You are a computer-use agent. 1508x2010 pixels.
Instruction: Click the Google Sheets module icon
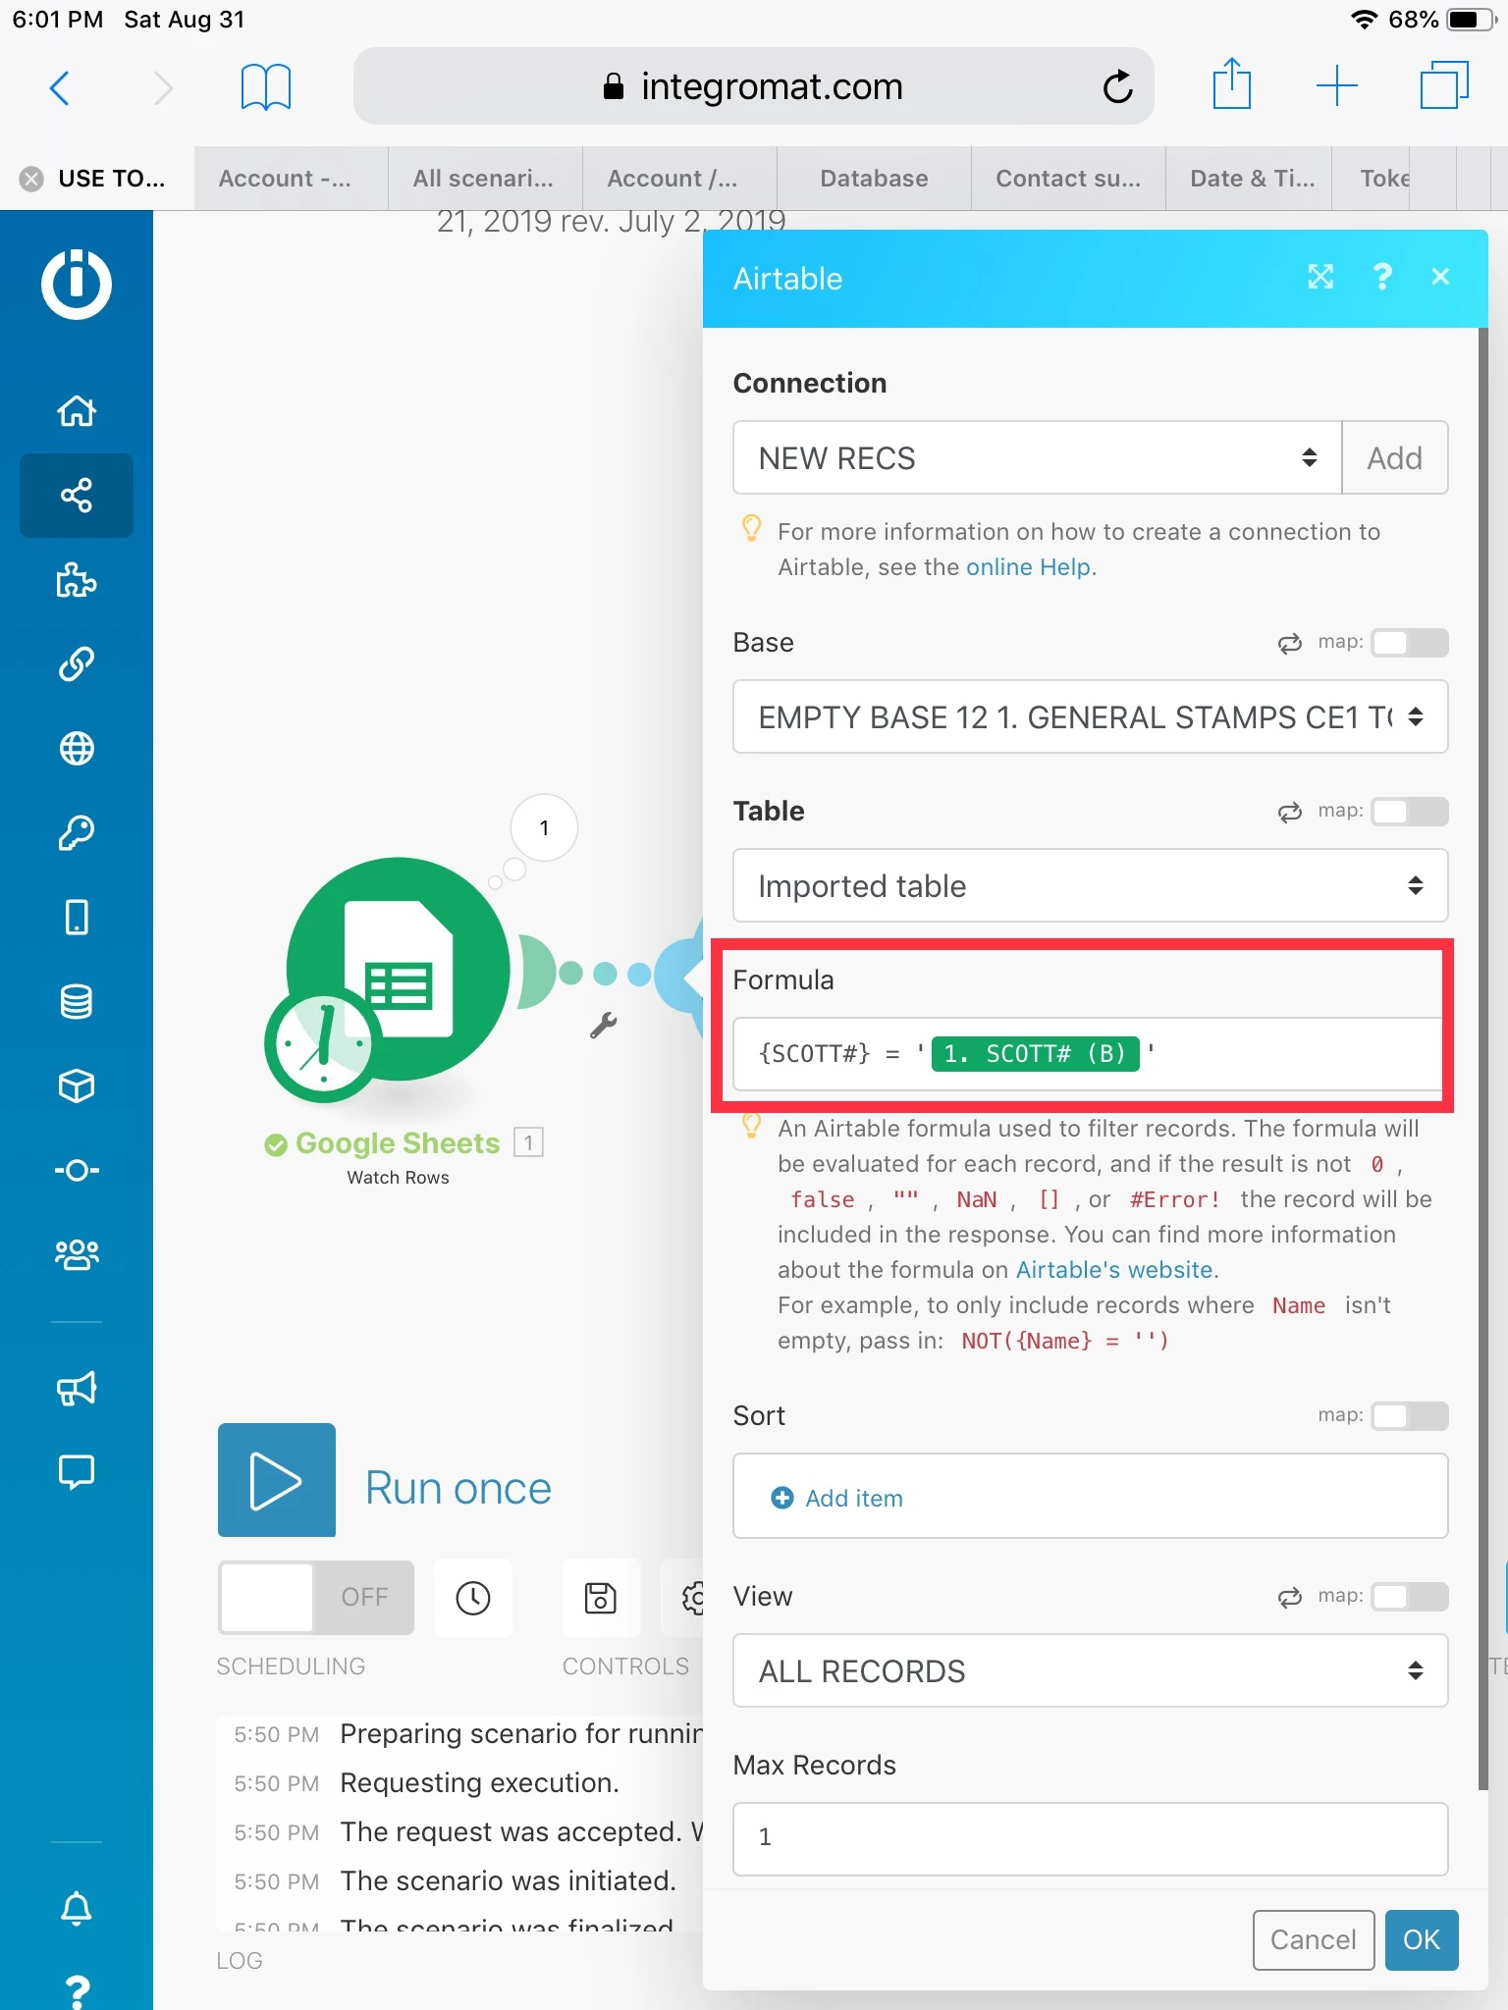[399, 969]
